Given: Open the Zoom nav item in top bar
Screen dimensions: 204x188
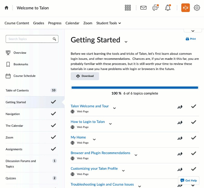Looking at the screenshot, I should point(88,23).
